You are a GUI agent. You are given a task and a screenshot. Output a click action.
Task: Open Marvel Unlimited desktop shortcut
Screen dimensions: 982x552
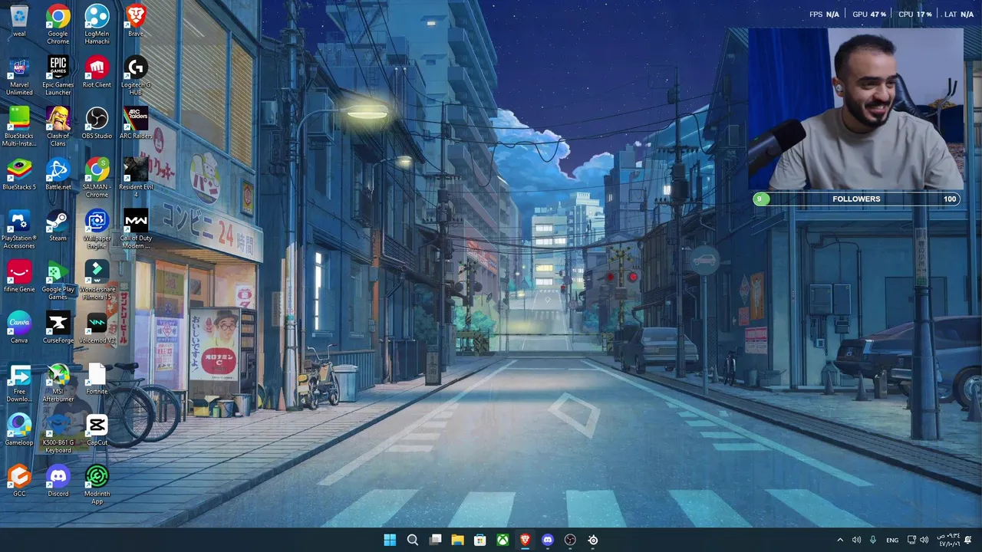pos(19,75)
